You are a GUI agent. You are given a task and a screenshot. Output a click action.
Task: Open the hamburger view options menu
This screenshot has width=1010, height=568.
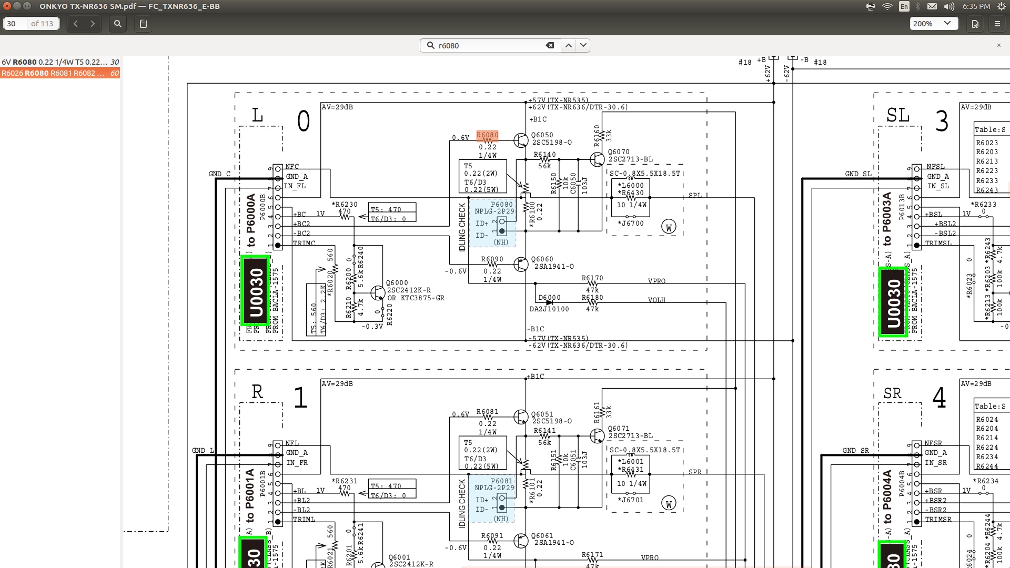coord(997,24)
